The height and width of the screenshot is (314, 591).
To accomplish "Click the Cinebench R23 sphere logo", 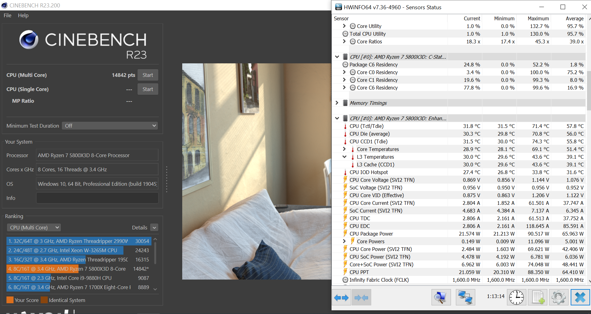I will (x=29, y=40).
